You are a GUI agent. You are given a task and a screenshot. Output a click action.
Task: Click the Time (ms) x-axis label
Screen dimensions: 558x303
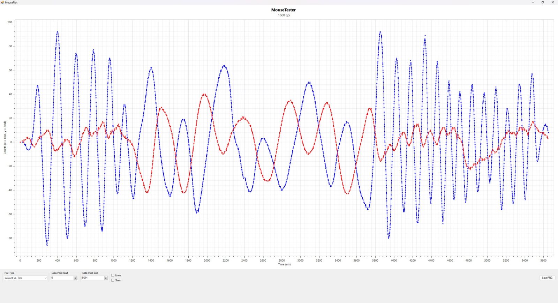click(284, 264)
